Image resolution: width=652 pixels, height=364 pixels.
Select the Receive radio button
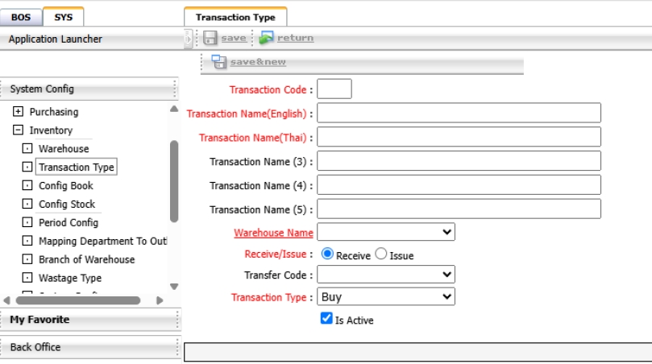(327, 254)
